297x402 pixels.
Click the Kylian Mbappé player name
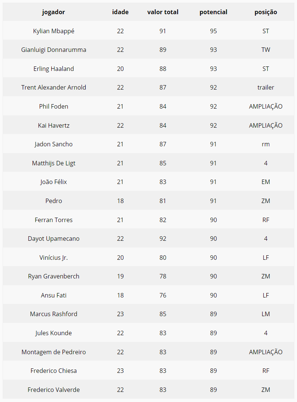point(53,31)
